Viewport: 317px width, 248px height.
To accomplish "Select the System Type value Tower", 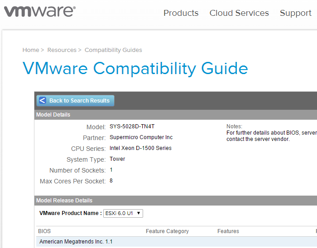I will 117,159.
